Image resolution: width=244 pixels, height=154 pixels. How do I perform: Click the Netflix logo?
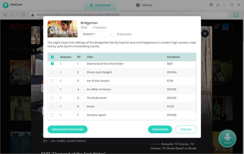coord(20,27)
